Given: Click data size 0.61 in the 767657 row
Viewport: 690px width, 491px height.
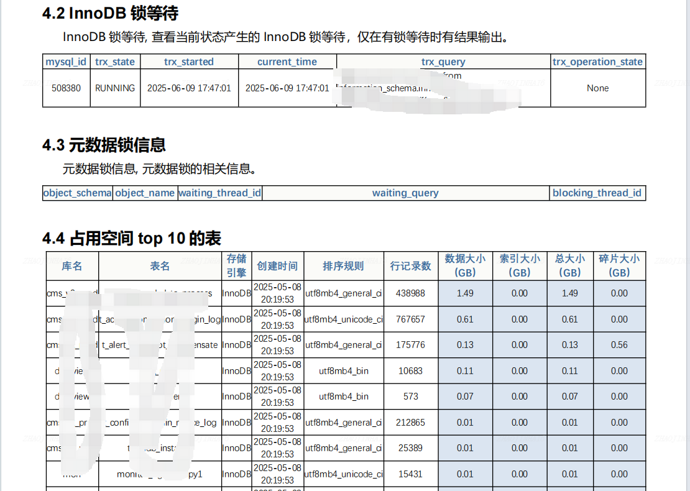Looking at the screenshot, I should coord(465,319).
